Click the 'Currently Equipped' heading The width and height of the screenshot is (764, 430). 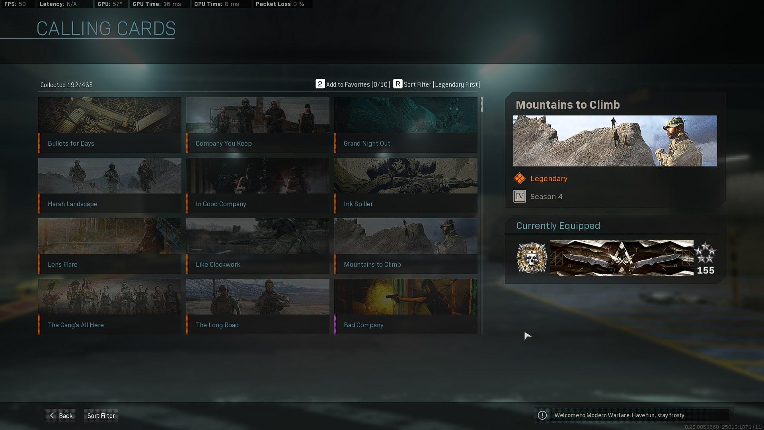coord(558,226)
